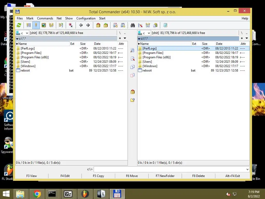Viewport: 265px width, 199px height.
Task: Open left panel directory history arrow
Action: (125, 38)
